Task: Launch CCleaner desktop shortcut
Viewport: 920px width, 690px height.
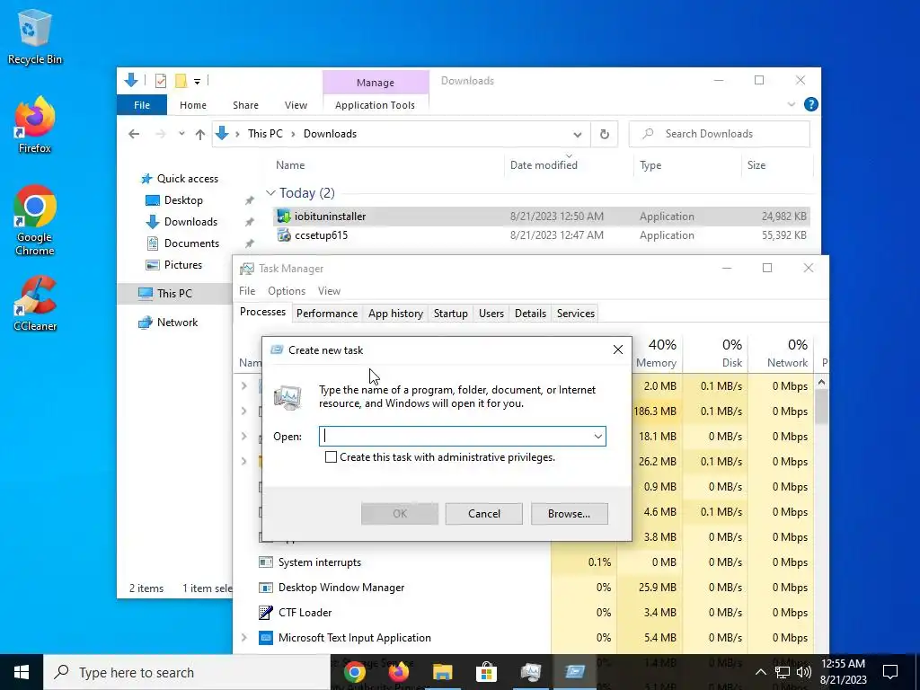Action: coord(34,304)
